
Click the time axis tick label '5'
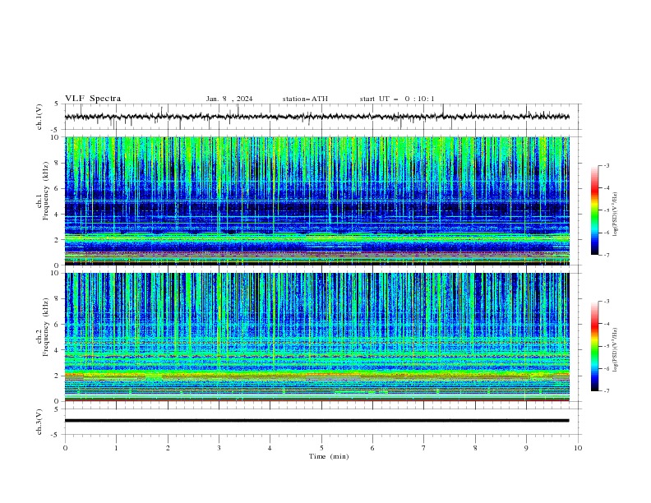[x=321, y=448]
